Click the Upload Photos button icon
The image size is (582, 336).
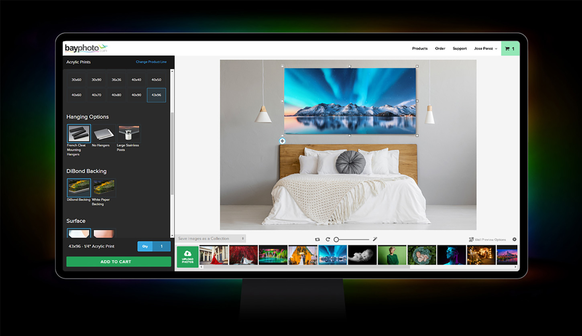pyautogui.click(x=187, y=255)
